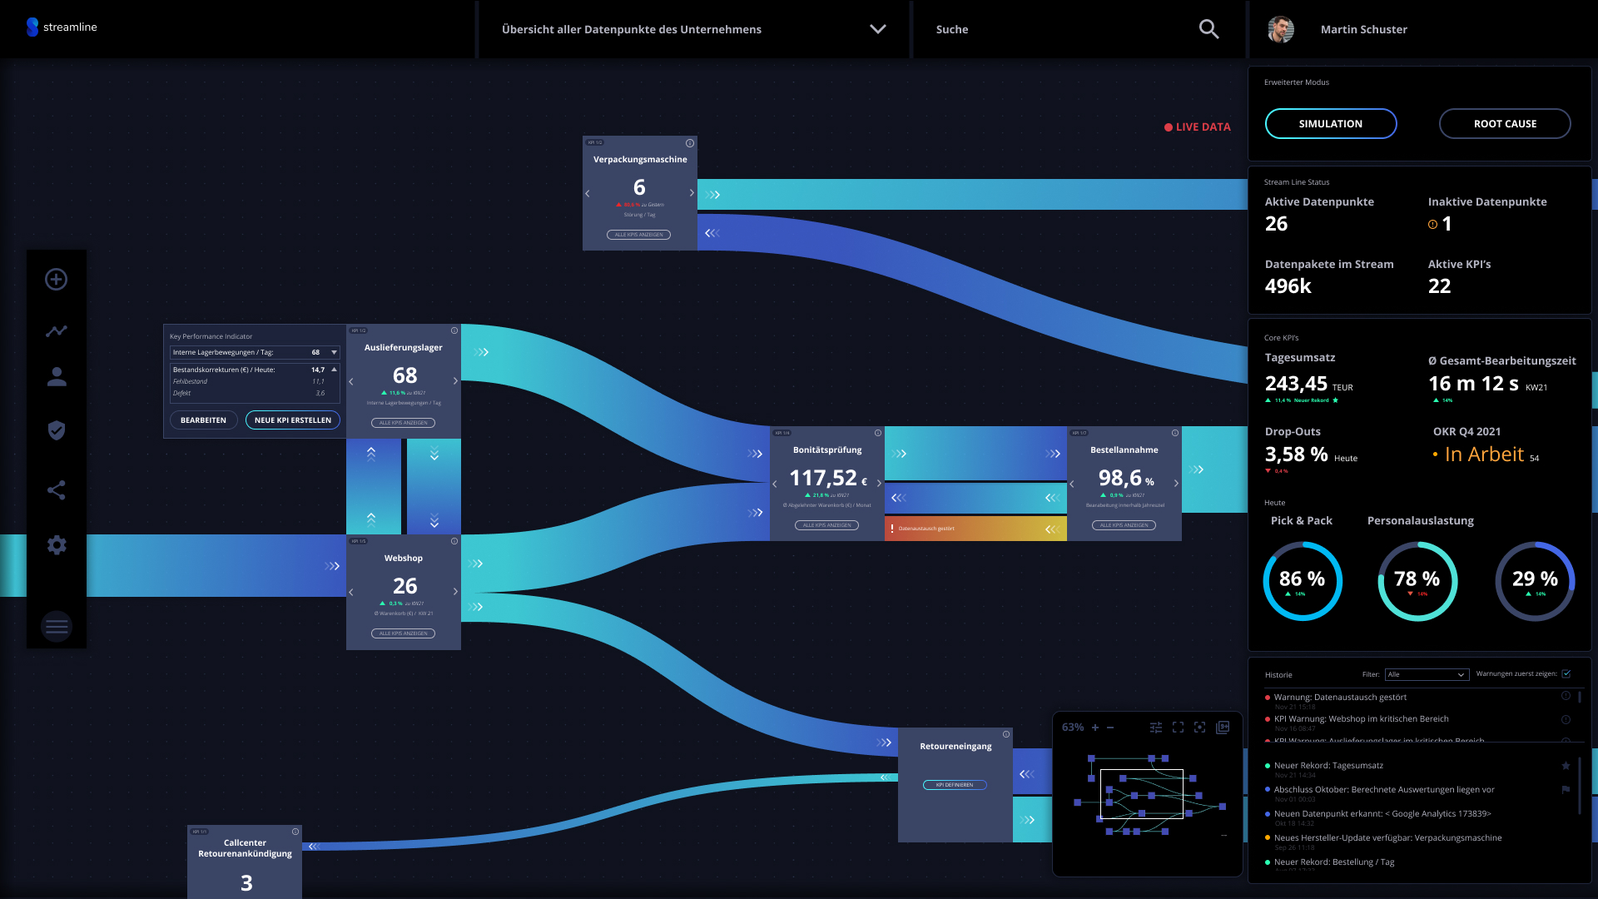The image size is (1598, 899).
Task: Toggle Warnungen zuerst zeigen checkbox
Action: [x=1566, y=673]
